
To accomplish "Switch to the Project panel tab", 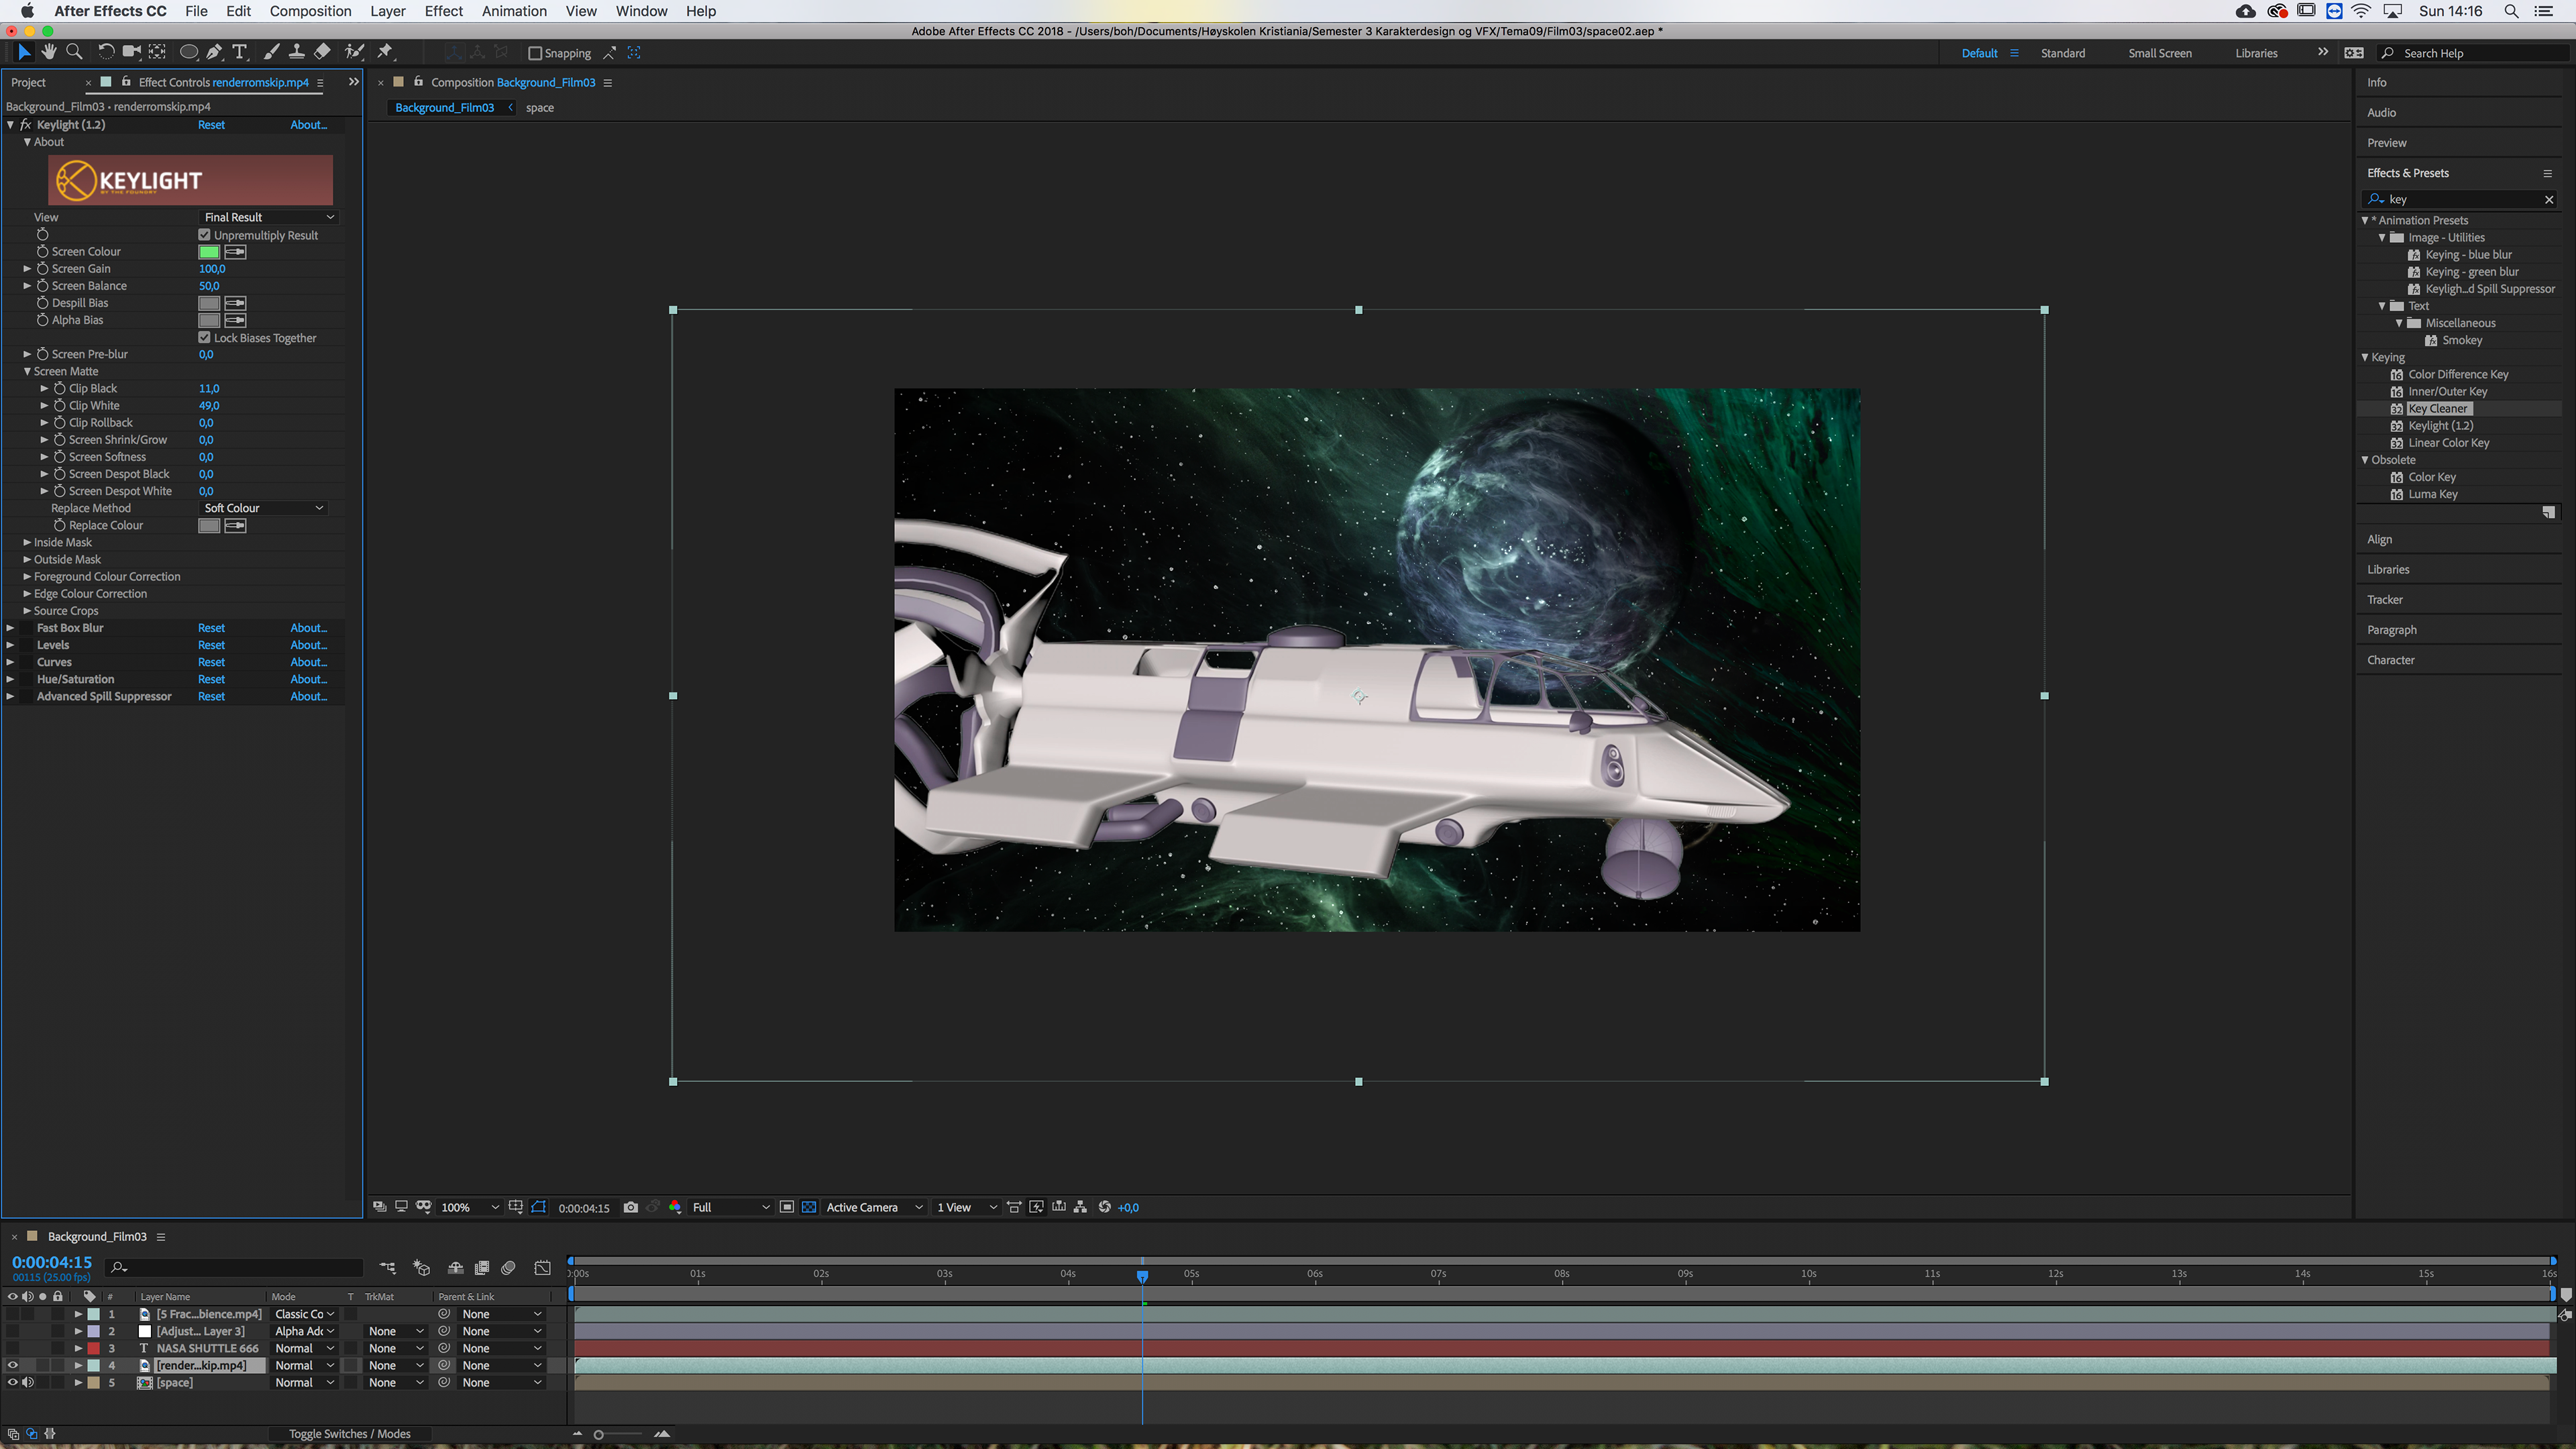I will tap(29, 82).
